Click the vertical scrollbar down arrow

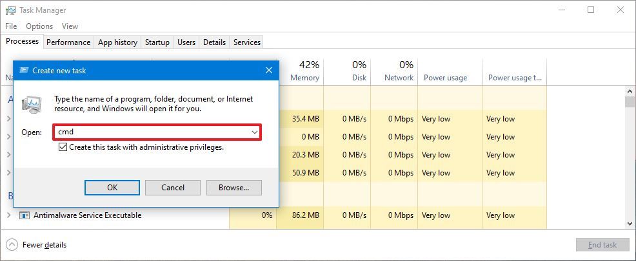point(630,223)
